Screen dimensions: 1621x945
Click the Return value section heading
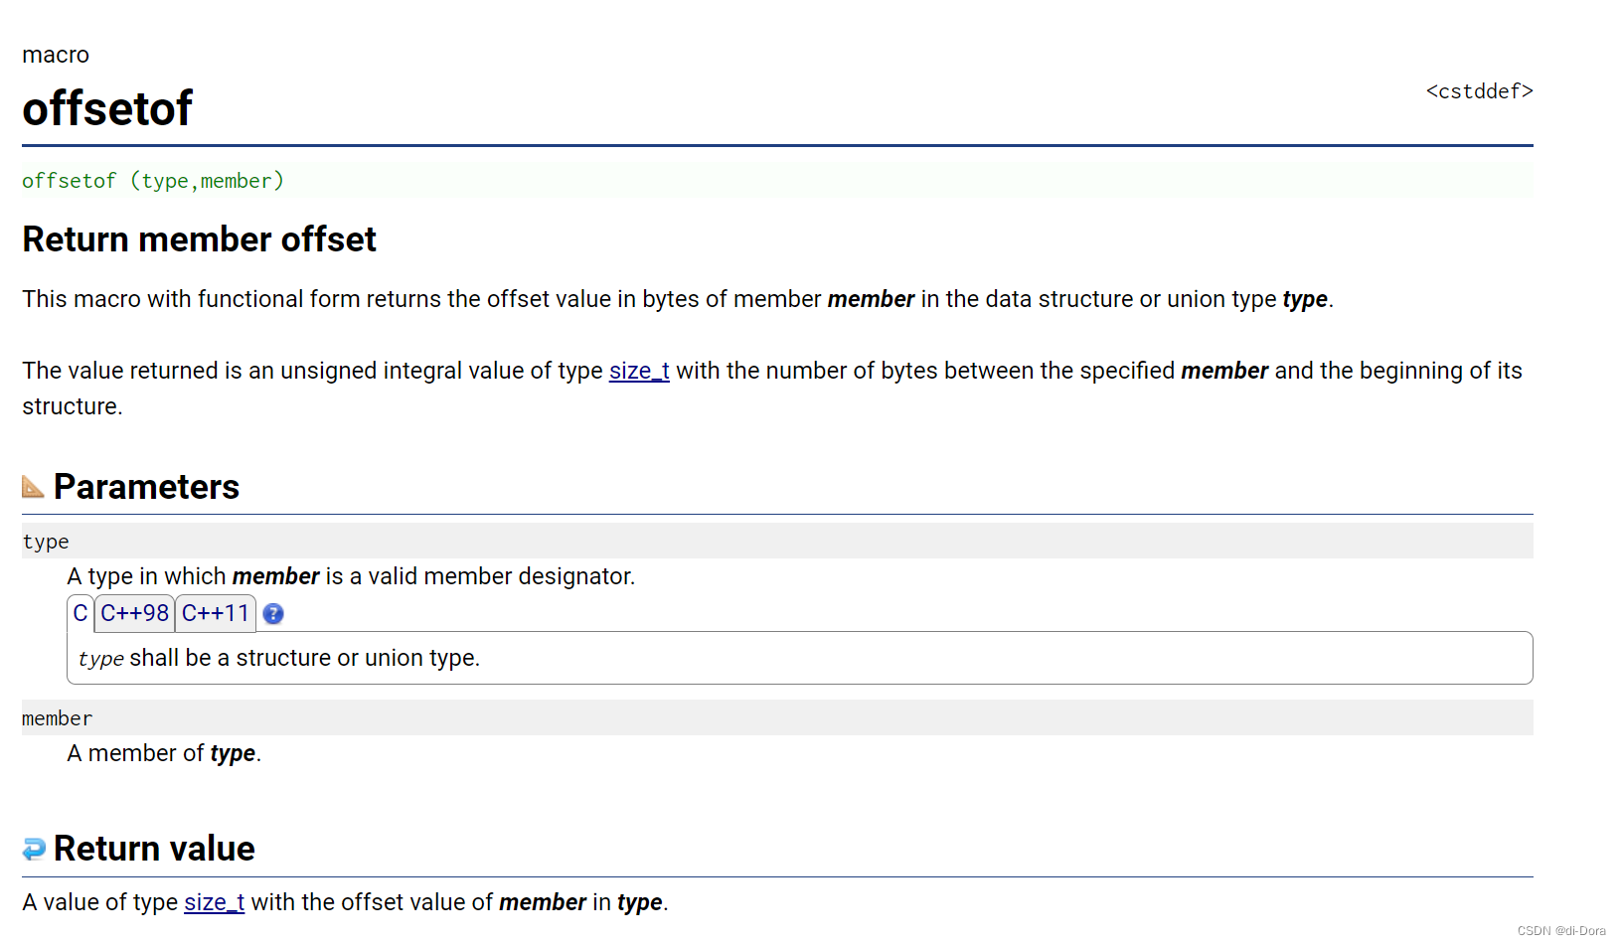tap(154, 849)
